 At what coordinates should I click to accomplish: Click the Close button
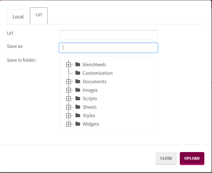[x=166, y=158]
